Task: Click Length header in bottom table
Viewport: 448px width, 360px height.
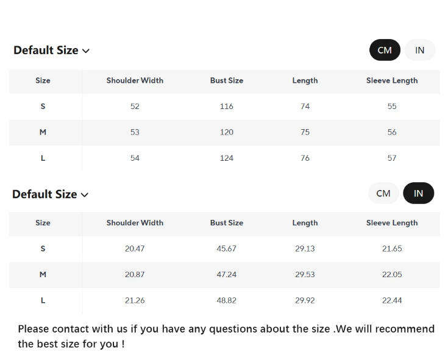Action: 305,223
